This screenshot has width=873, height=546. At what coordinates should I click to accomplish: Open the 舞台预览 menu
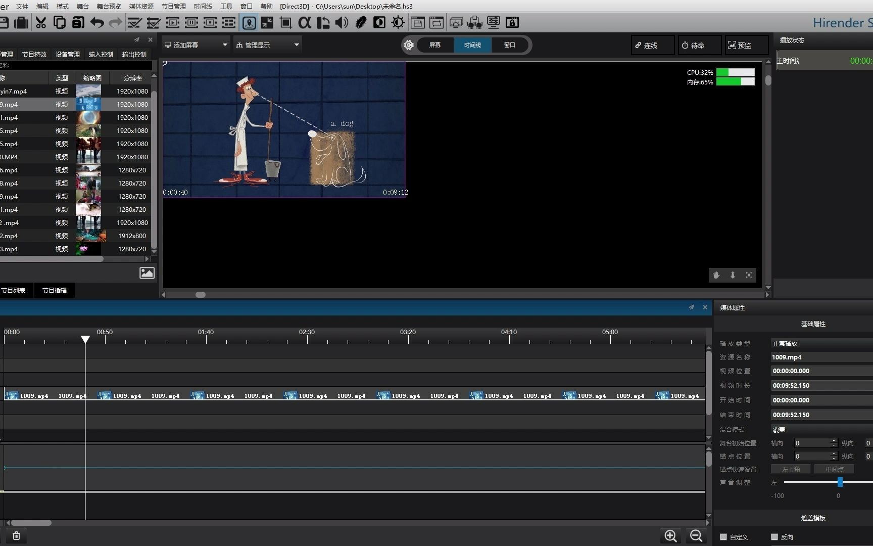[x=109, y=6]
